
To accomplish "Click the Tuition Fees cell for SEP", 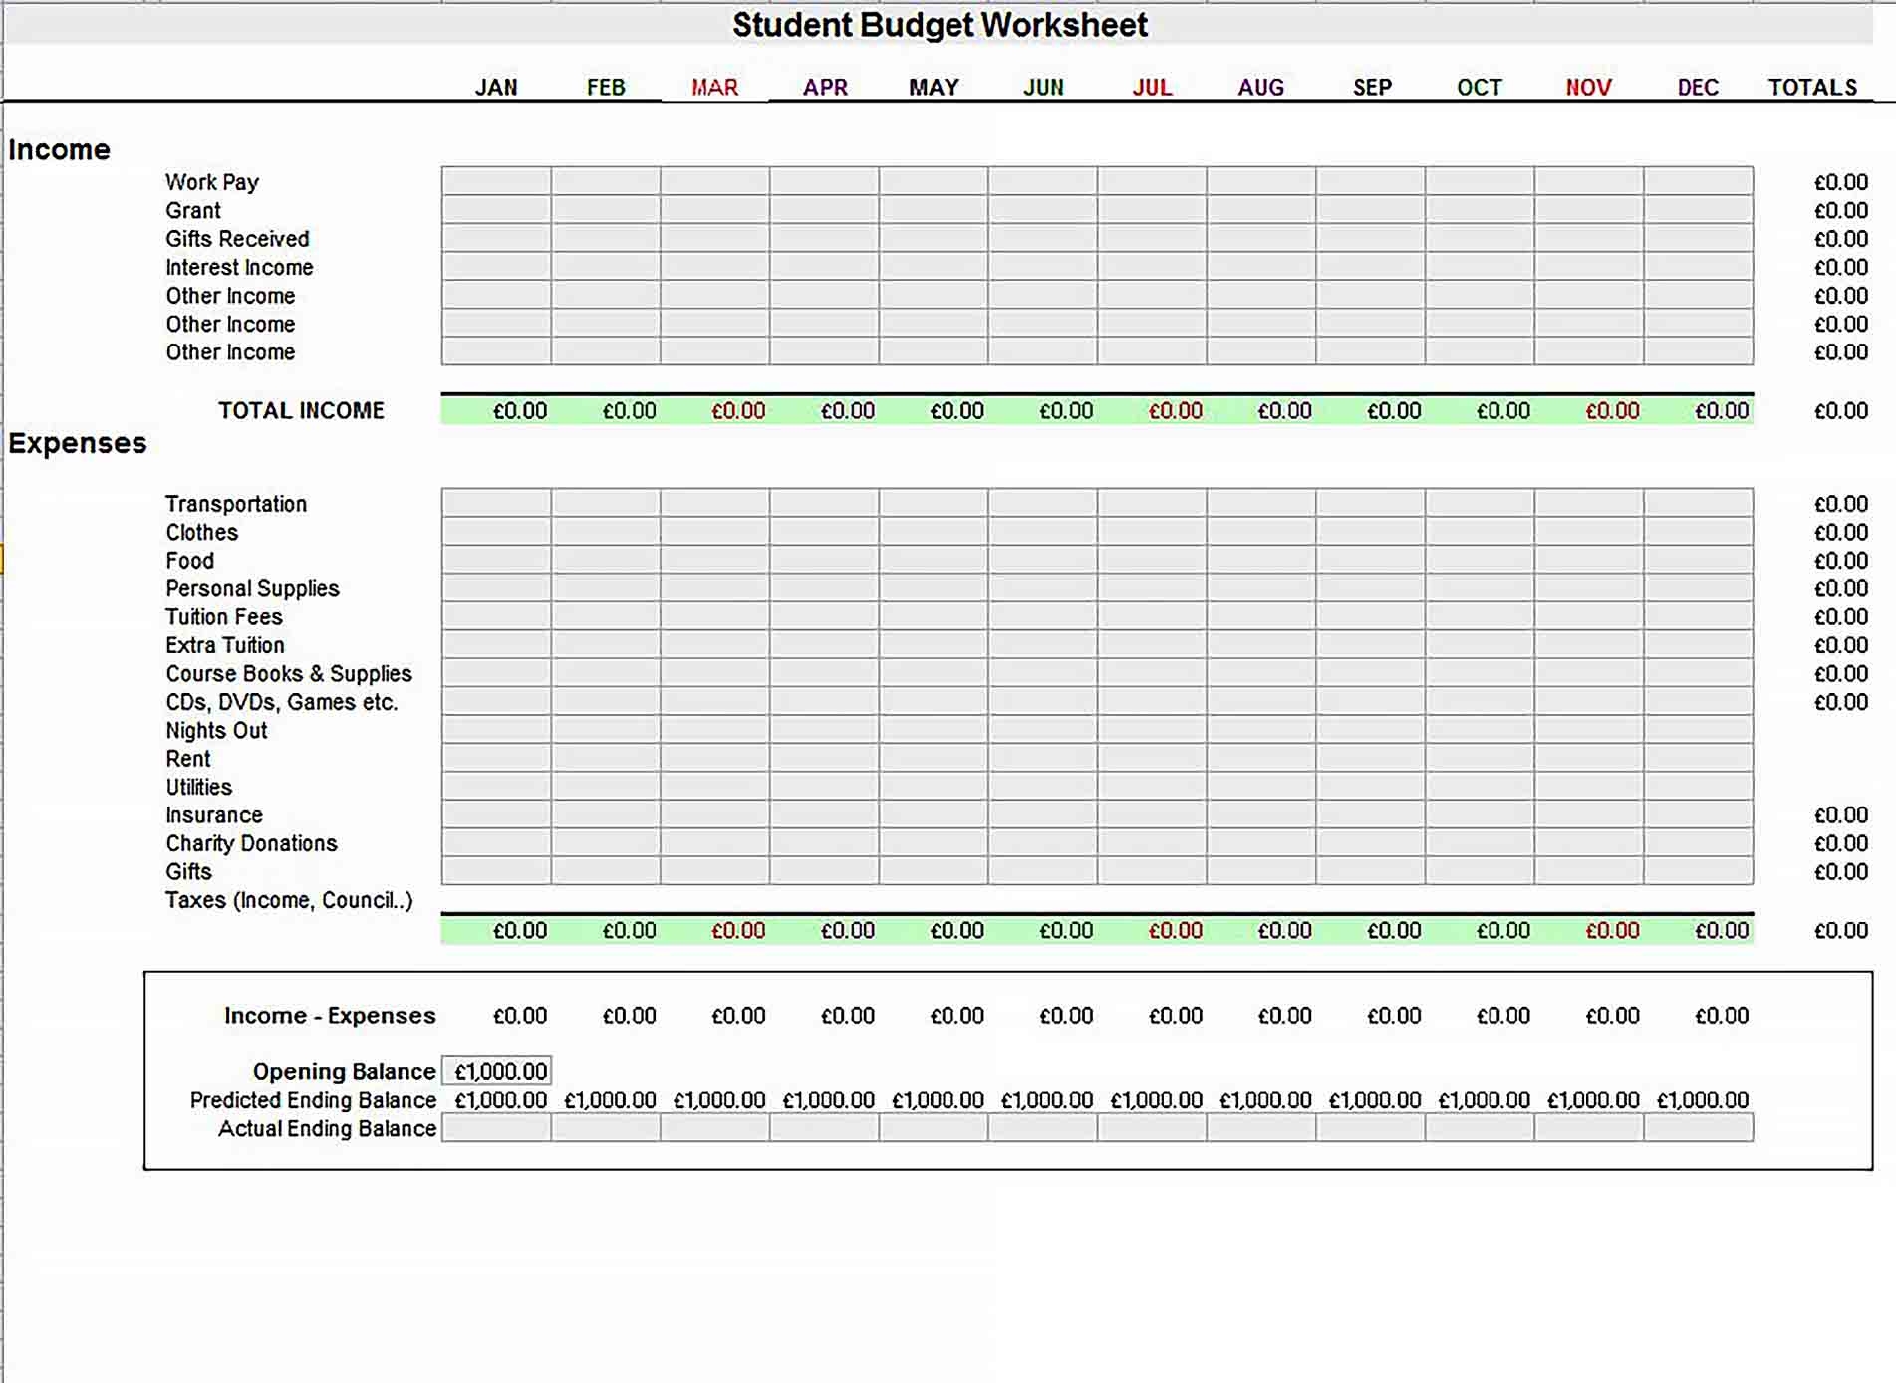I will click(1370, 617).
